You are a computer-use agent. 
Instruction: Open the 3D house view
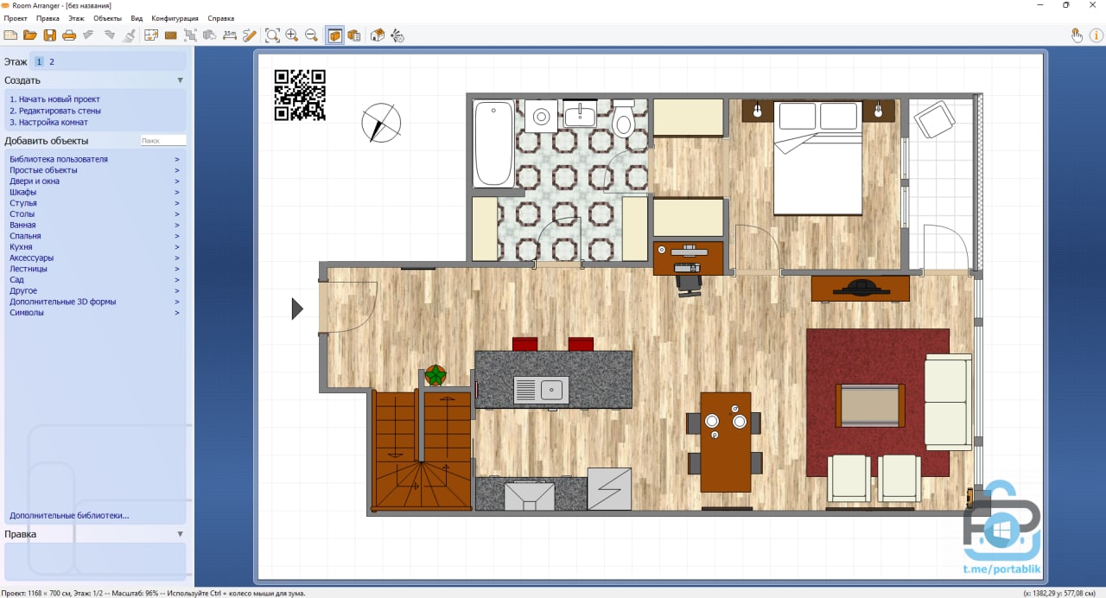378,35
